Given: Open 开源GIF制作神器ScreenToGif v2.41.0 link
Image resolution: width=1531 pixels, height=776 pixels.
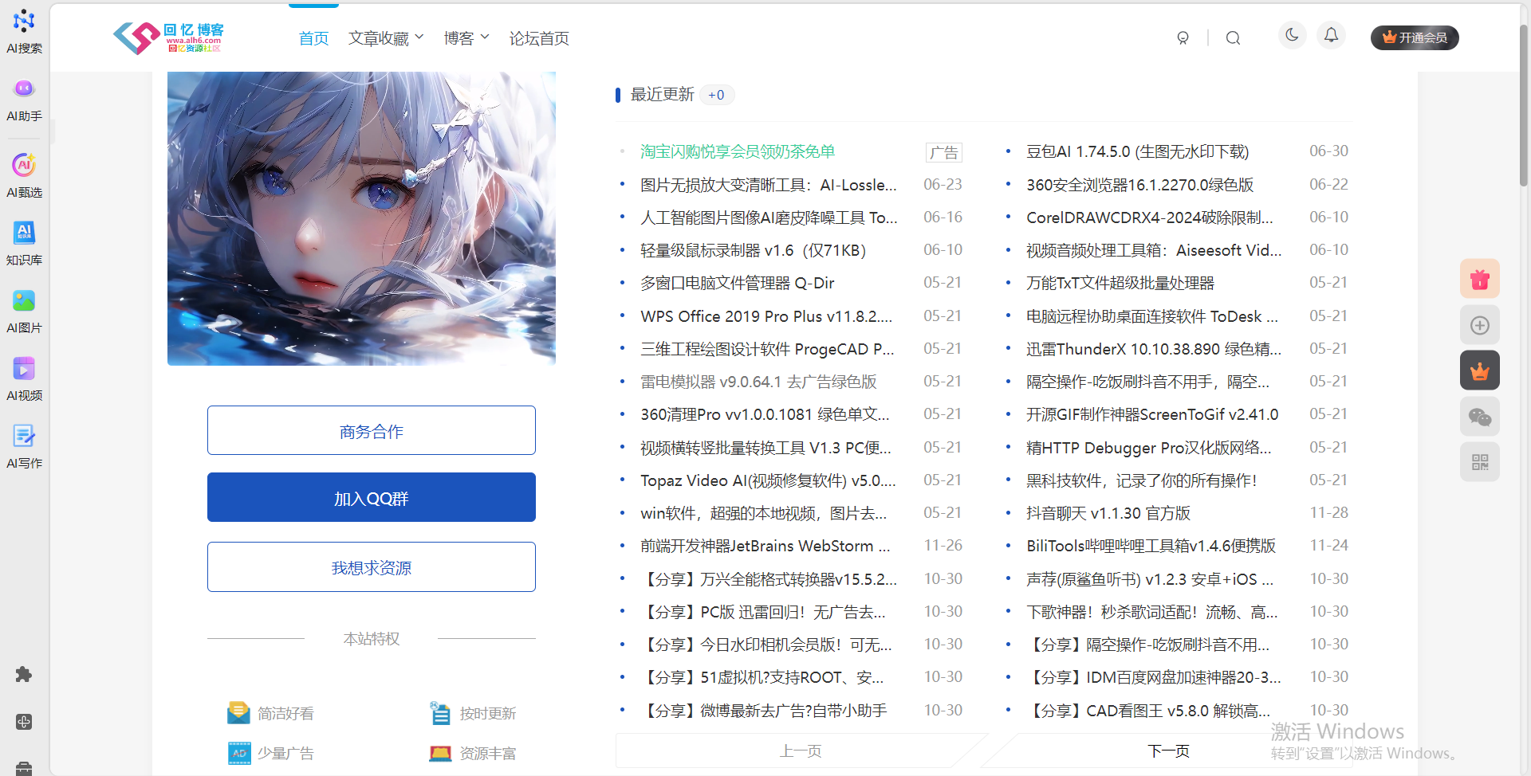Looking at the screenshot, I should point(1152,414).
